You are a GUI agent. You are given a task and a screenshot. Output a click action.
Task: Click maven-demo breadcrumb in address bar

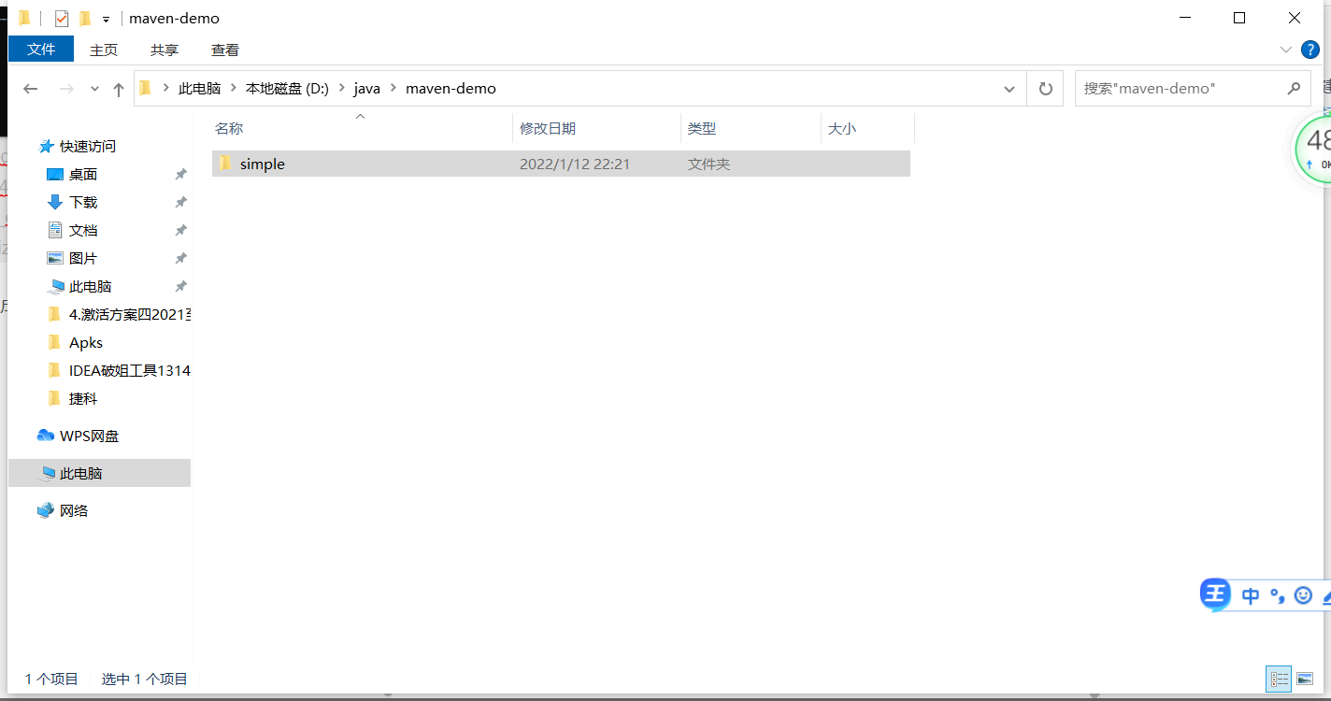tap(451, 89)
